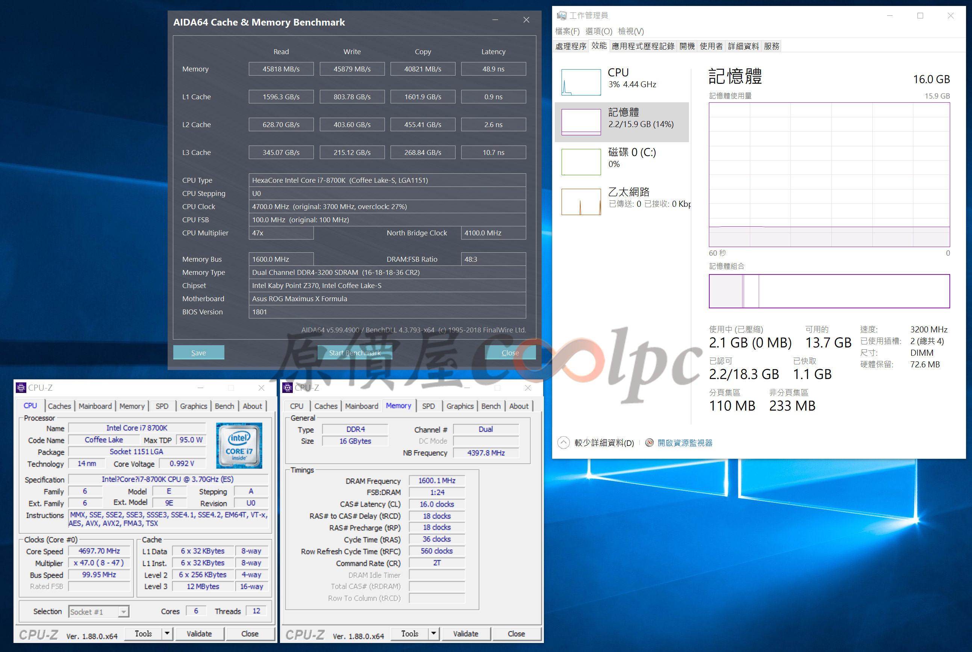Switch to the 服務 tab

[772, 46]
